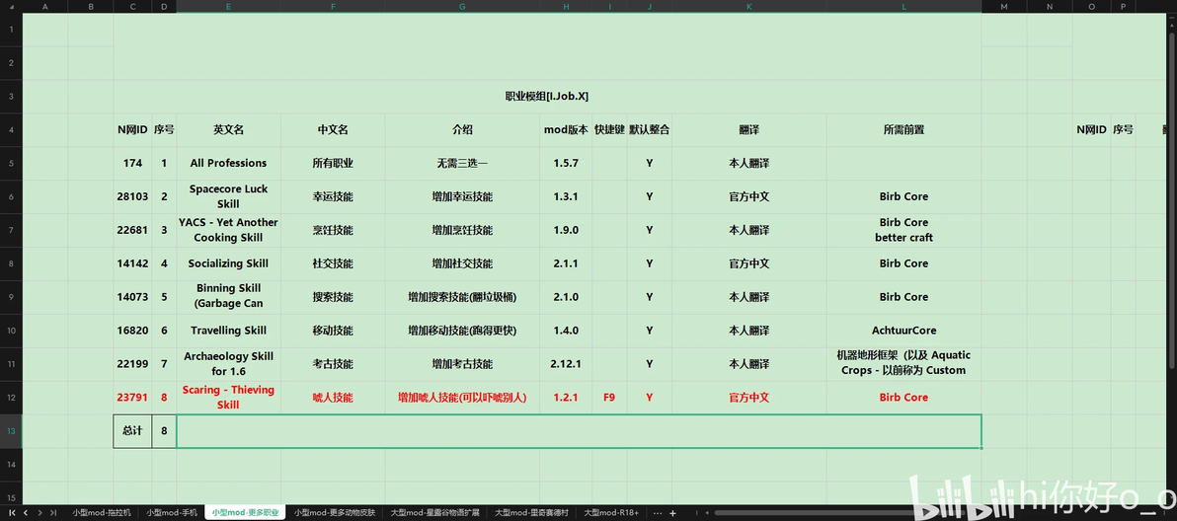The height and width of the screenshot is (521, 1177).
Task: Click the Binning Skill (Garbage Can cell
Action: [x=228, y=297]
